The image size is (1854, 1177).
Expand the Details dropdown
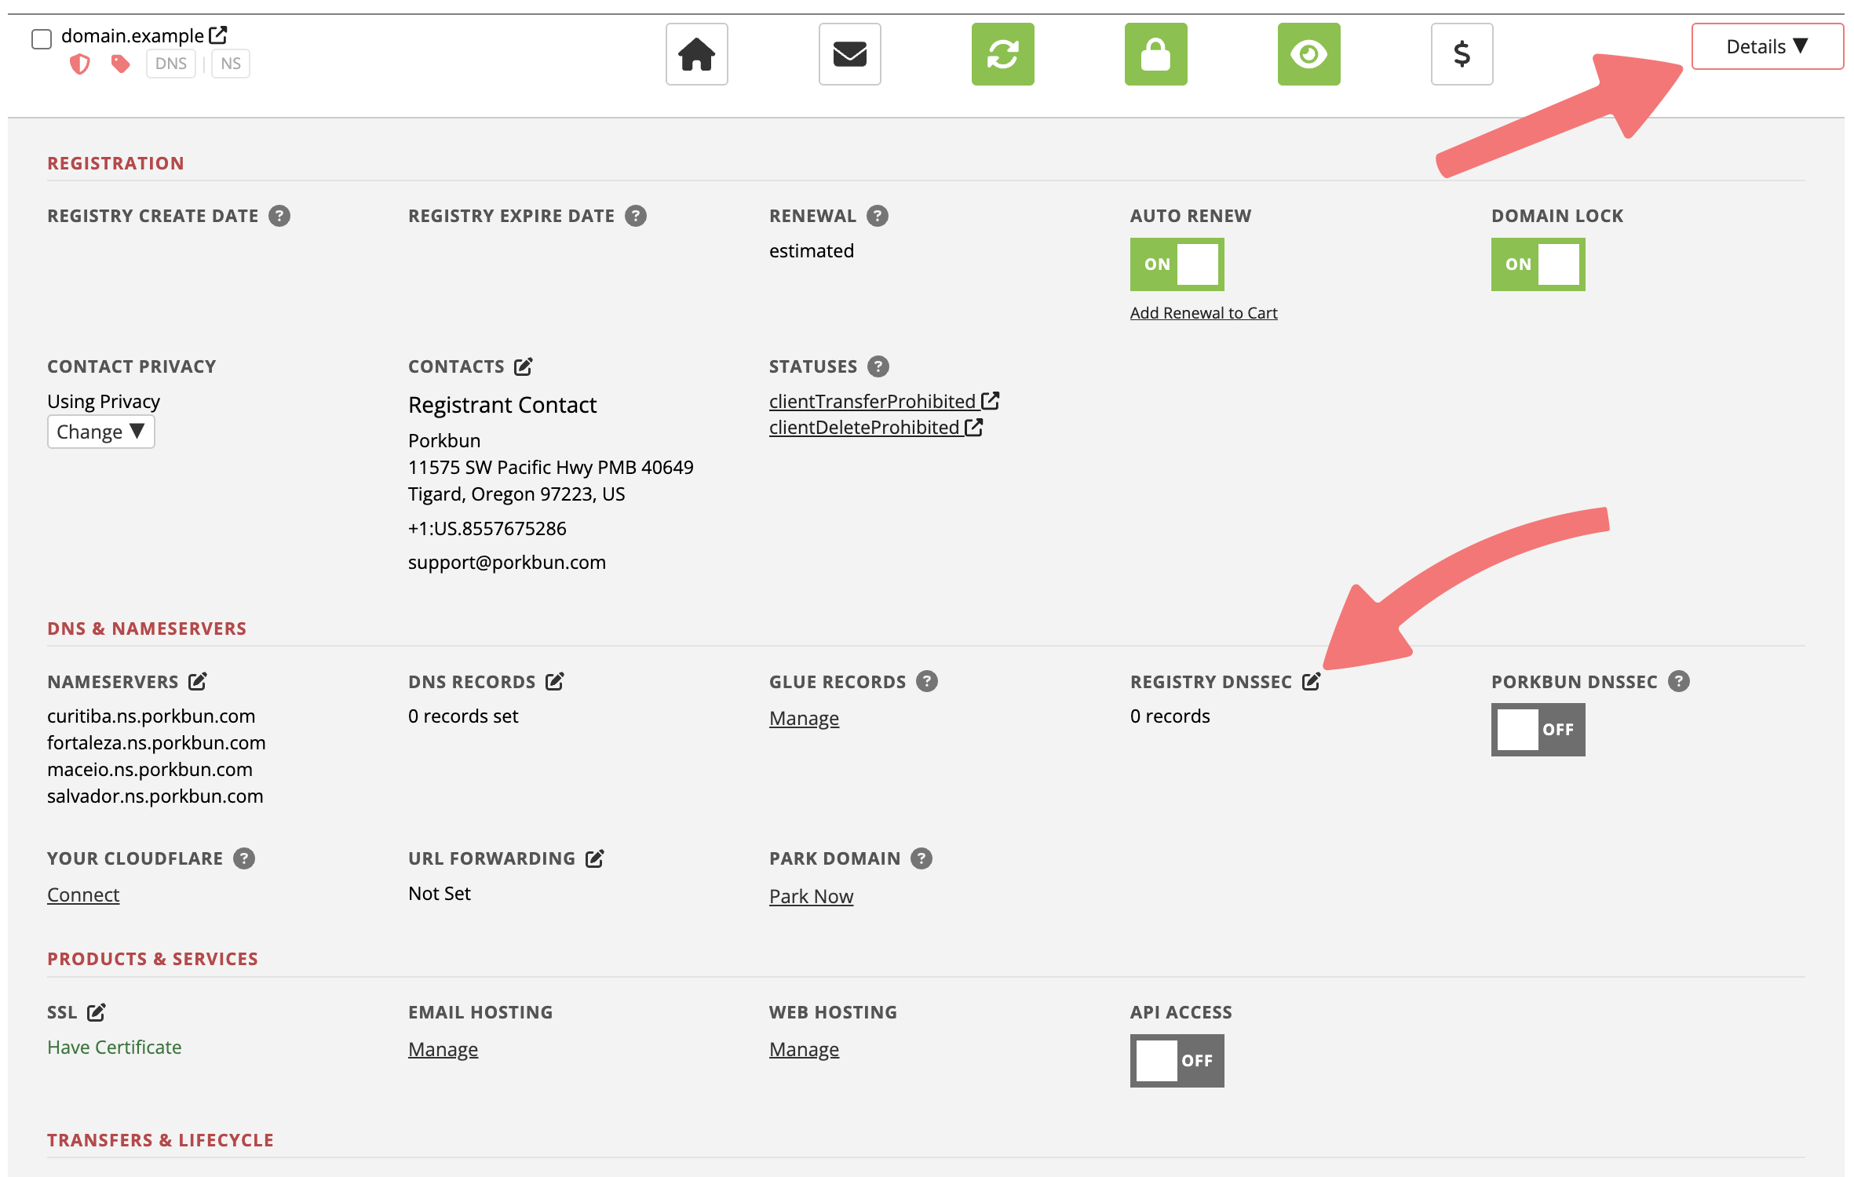(1767, 46)
